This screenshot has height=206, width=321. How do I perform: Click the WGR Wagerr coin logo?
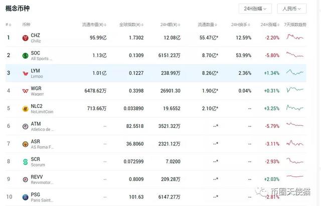tap(25, 91)
